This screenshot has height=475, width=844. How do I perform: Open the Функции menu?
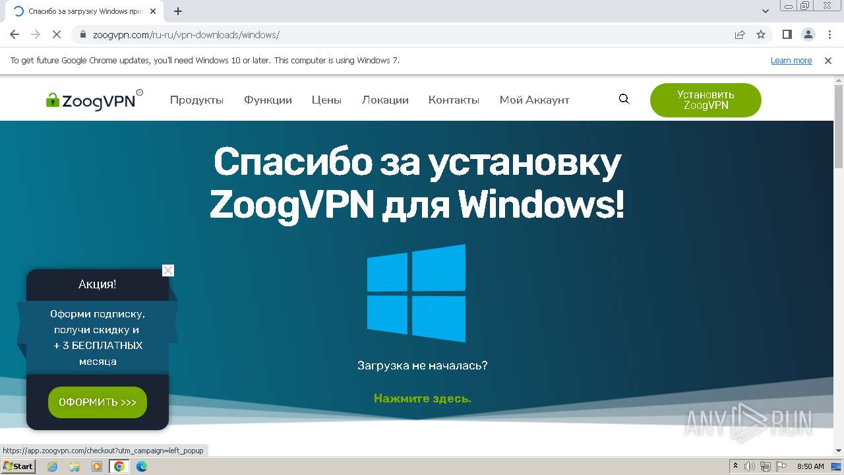click(x=268, y=100)
